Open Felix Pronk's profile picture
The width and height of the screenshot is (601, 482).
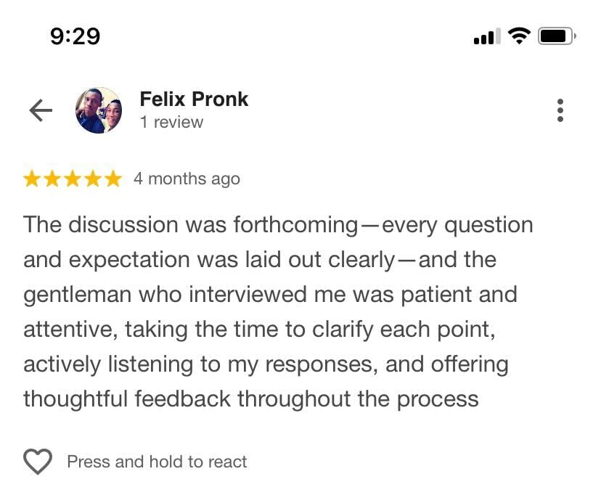coord(99,110)
